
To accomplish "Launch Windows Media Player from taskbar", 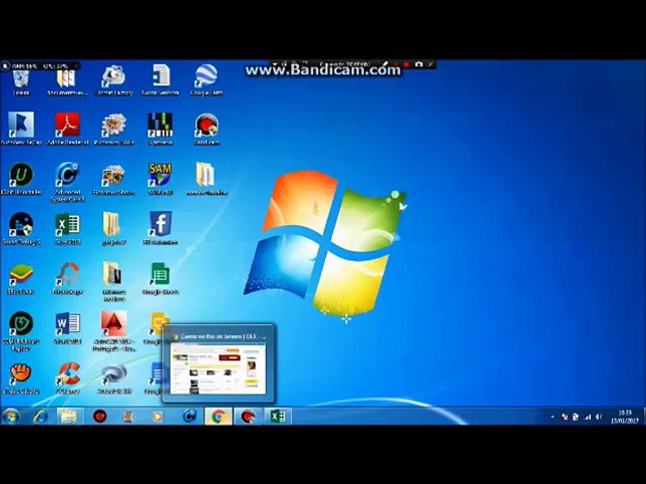I will [x=157, y=417].
